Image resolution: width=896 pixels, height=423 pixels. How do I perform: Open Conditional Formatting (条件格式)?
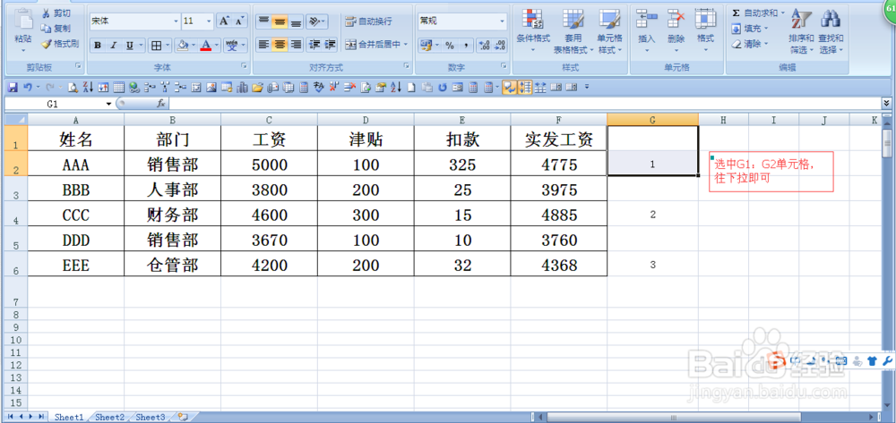[533, 30]
